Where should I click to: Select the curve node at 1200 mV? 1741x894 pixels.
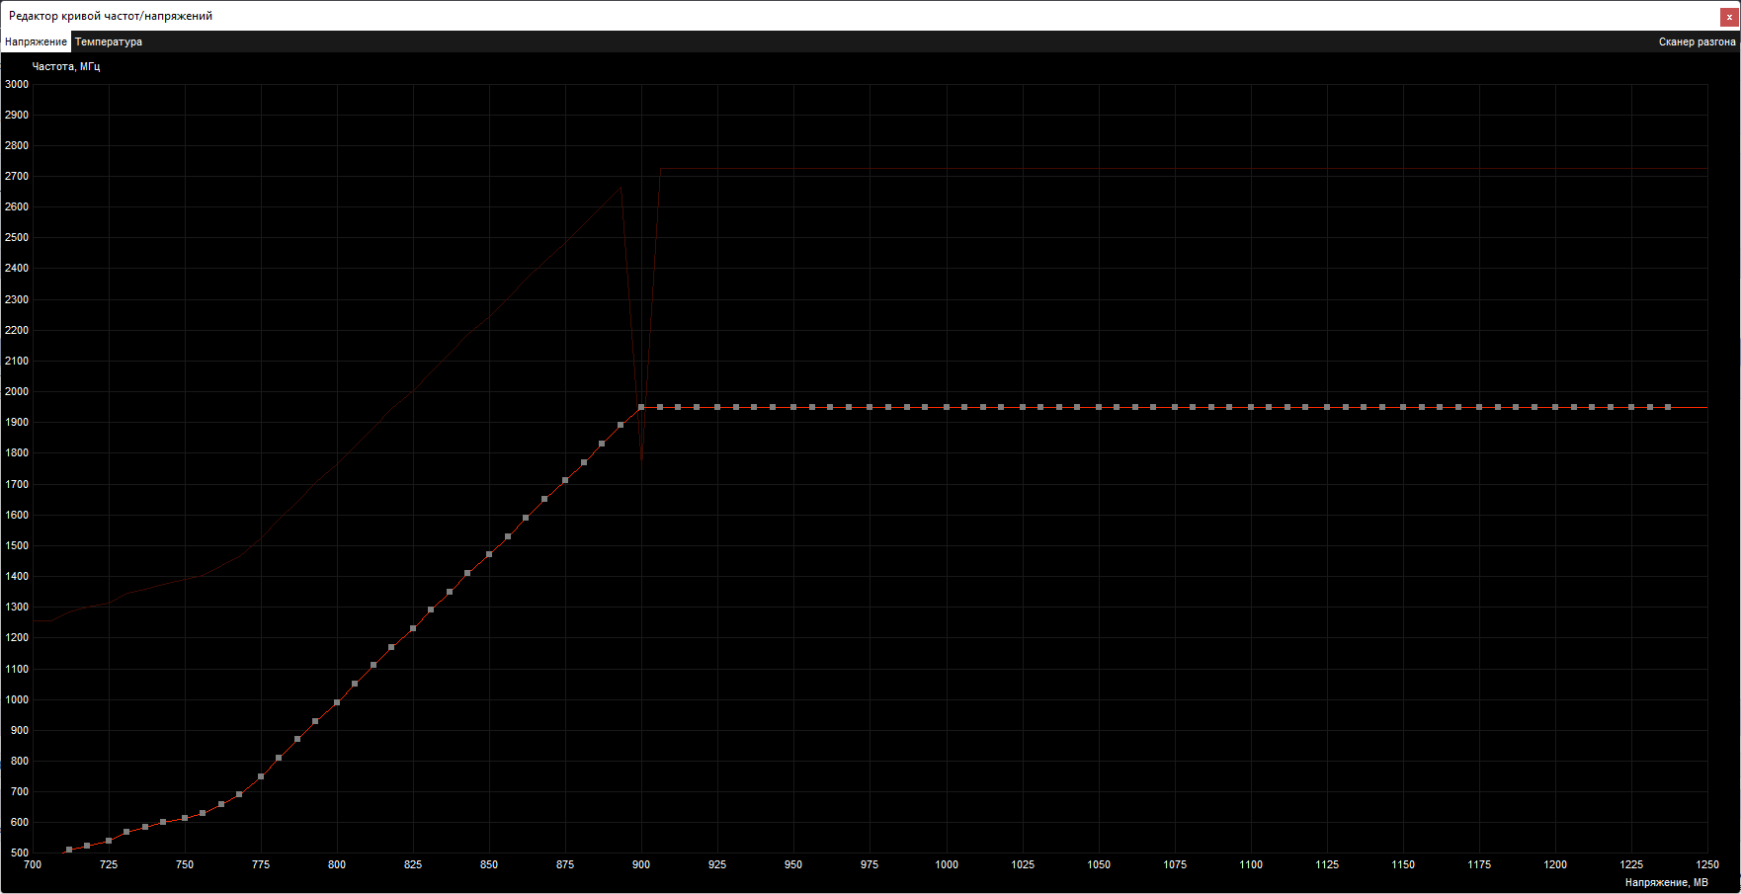(x=1556, y=406)
